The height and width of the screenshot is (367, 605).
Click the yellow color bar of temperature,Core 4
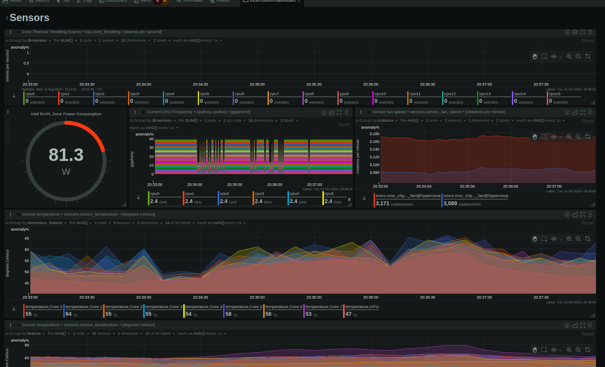point(184,311)
